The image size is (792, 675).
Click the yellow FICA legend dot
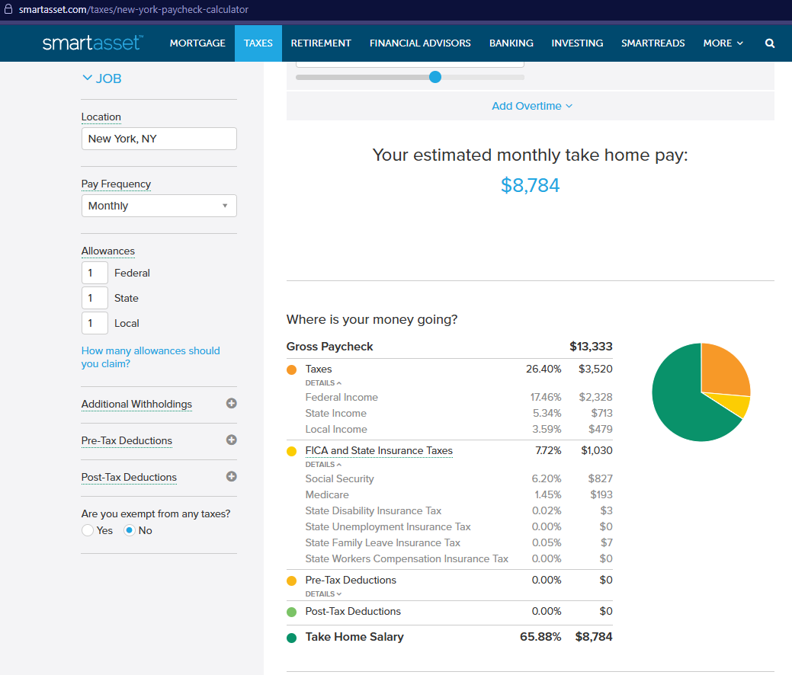point(291,451)
